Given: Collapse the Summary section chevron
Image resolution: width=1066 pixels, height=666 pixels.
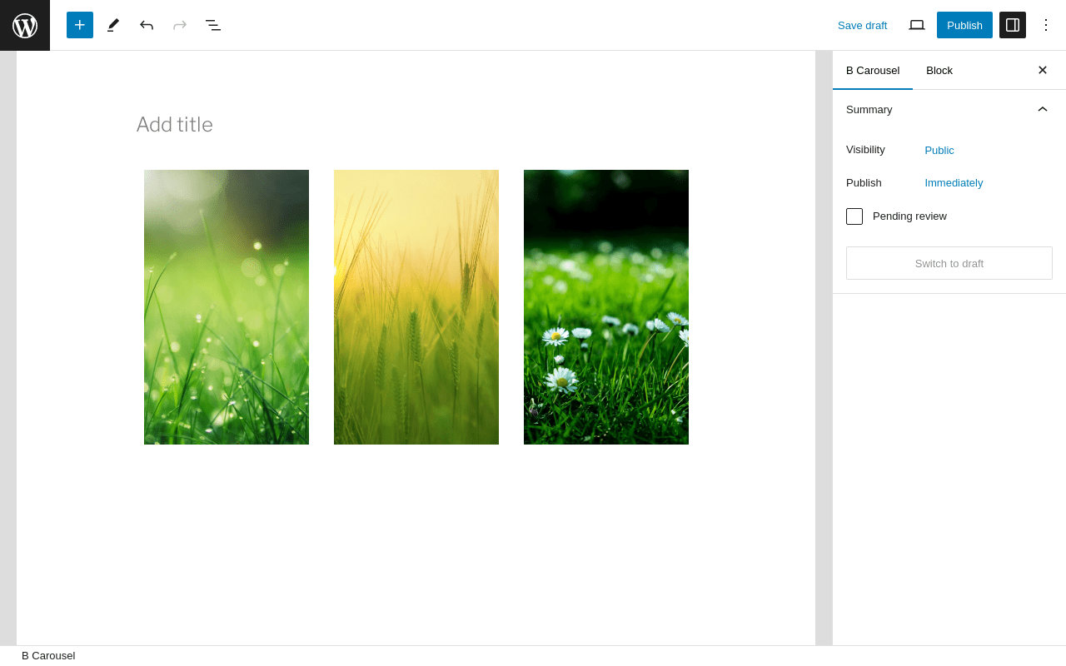Looking at the screenshot, I should [x=1043, y=109].
